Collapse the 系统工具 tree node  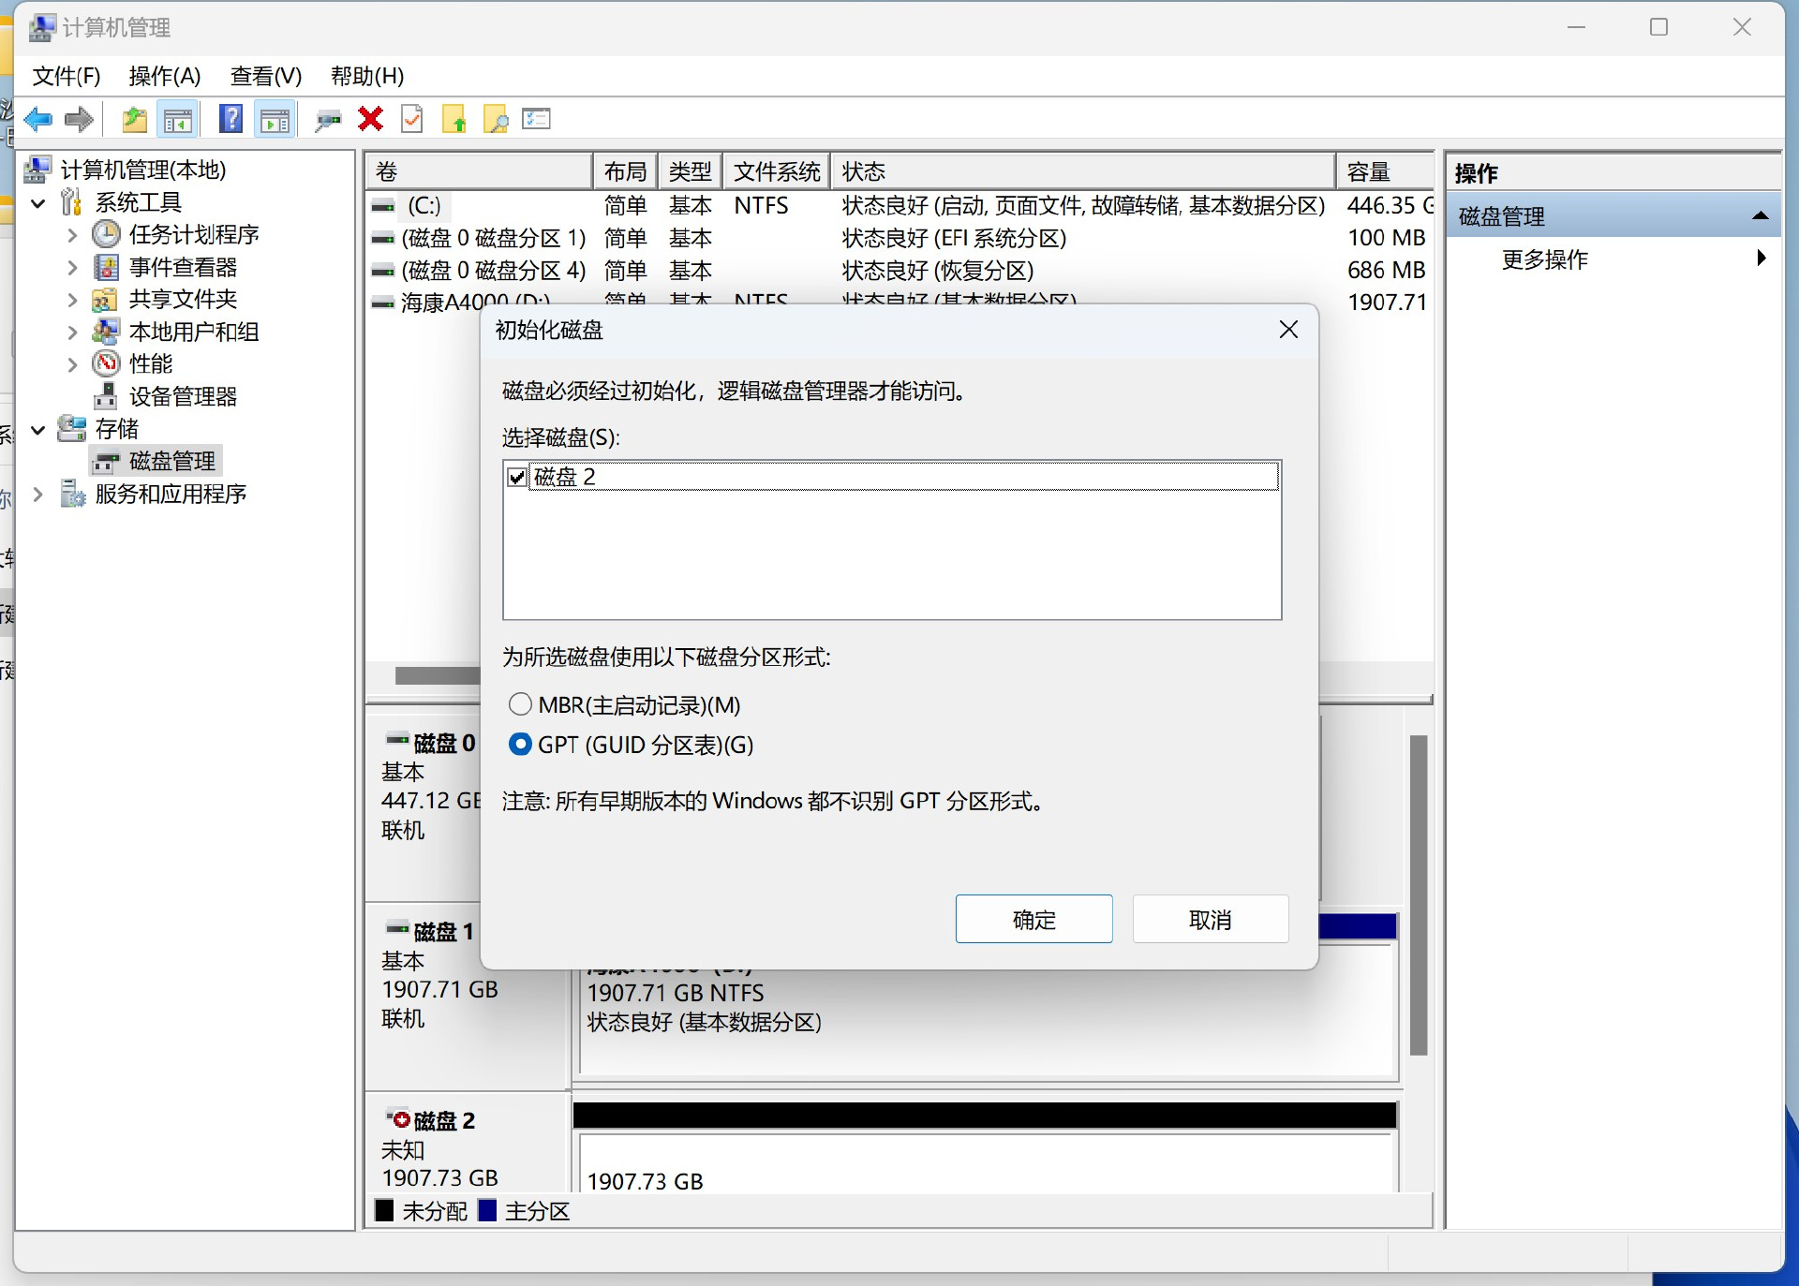click(x=38, y=203)
